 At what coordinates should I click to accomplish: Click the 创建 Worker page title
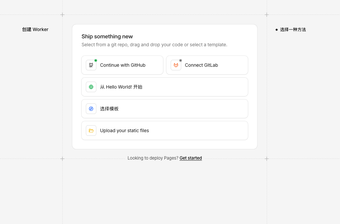point(35,29)
